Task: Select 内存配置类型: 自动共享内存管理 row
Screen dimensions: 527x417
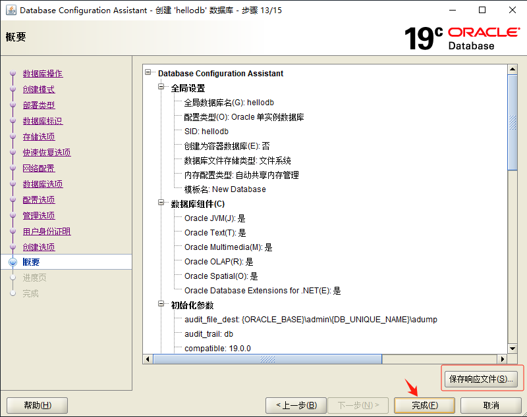Action: coord(241,175)
